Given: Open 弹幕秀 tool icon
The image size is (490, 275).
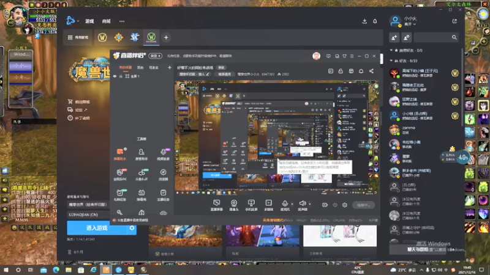Looking at the screenshot, I should (x=141, y=195).
